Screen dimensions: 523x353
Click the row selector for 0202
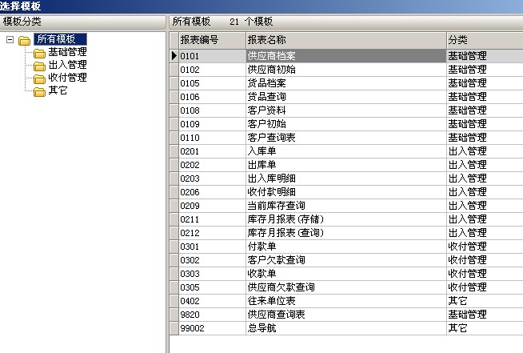point(174,165)
